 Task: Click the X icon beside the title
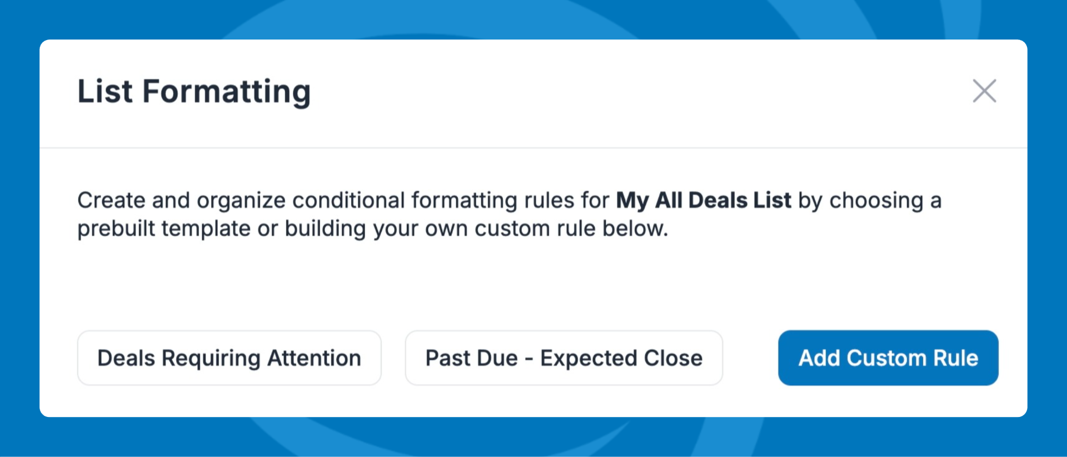984,91
